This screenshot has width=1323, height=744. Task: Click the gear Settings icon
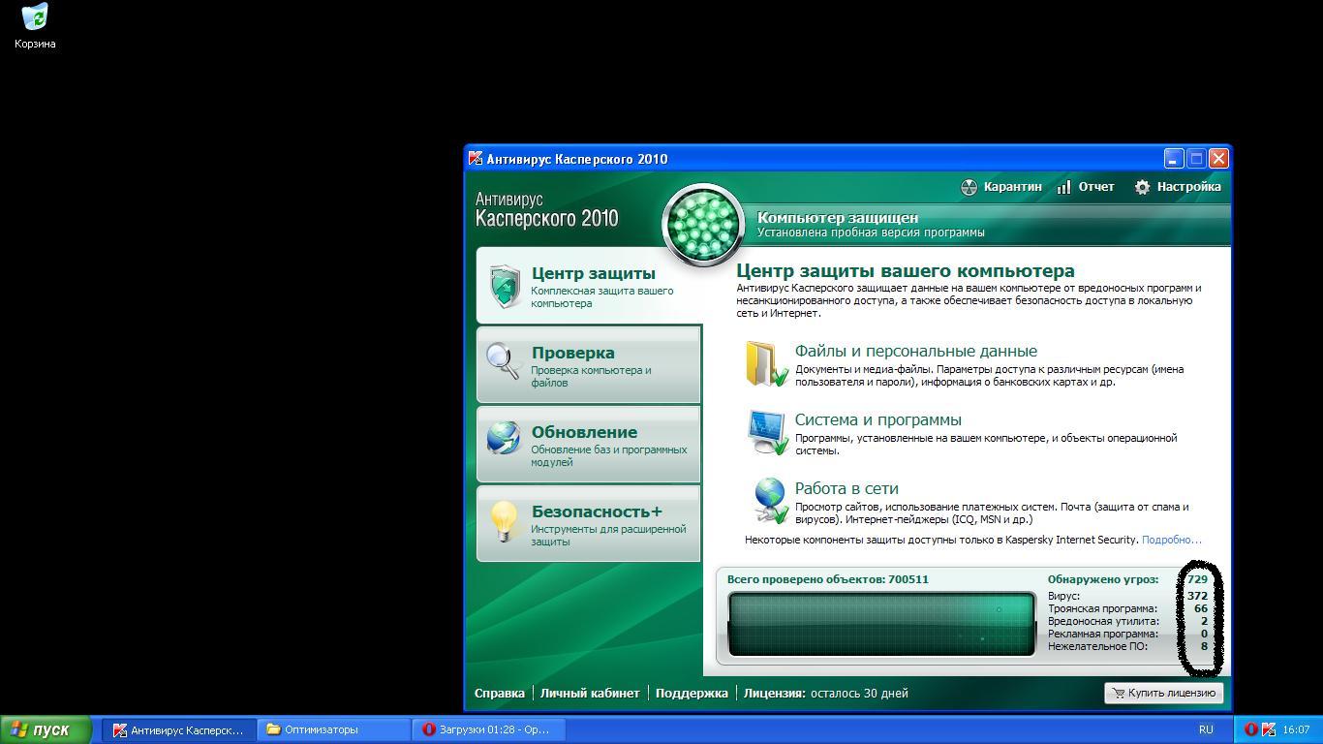pyautogui.click(x=1142, y=187)
